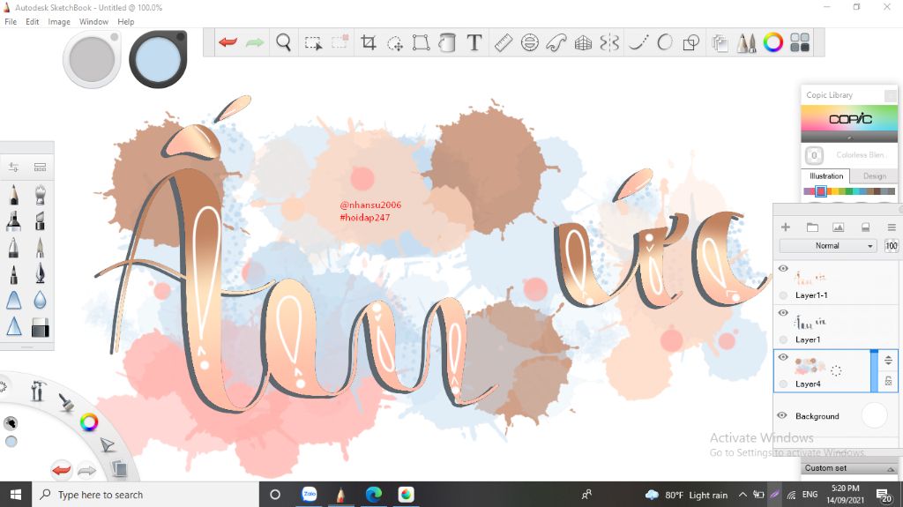Screen dimensions: 903x507
Task: Switch to the Design tab
Action: click(874, 176)
